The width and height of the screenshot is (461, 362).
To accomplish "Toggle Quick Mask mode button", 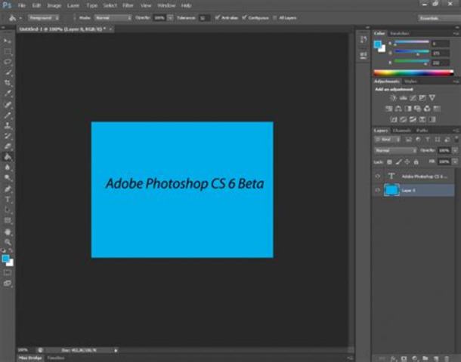I will tap(8, 272).
